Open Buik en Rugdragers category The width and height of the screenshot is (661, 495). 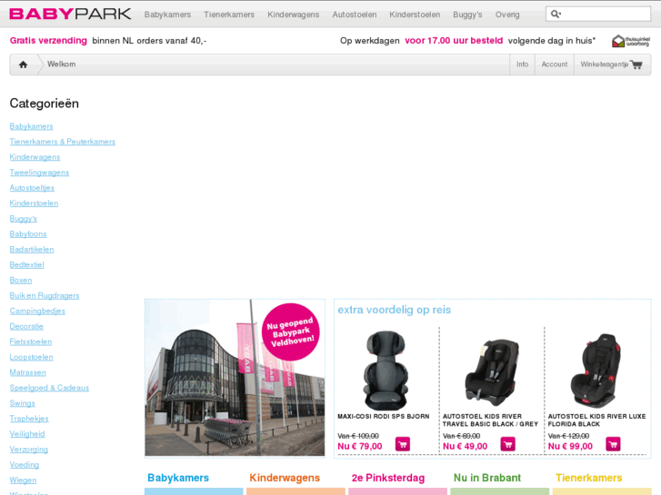(45, 295)
